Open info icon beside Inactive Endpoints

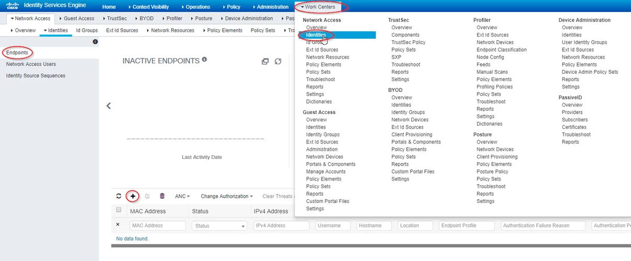205,60
